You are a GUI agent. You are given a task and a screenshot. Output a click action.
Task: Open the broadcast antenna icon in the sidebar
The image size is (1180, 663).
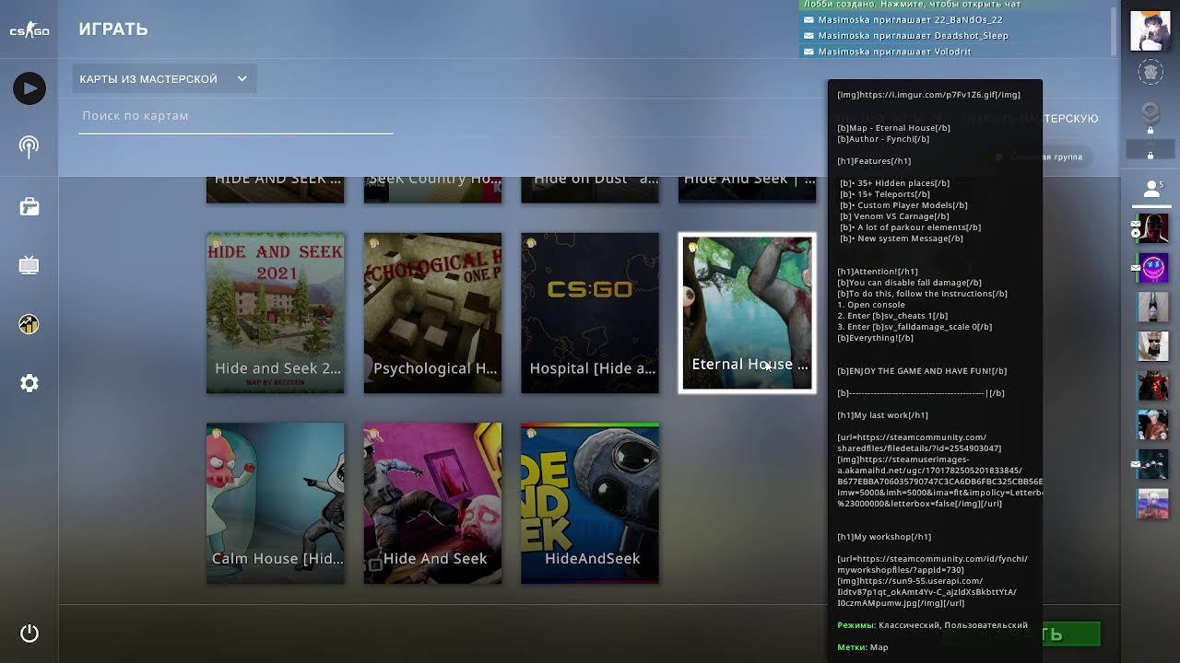[29, 147]
